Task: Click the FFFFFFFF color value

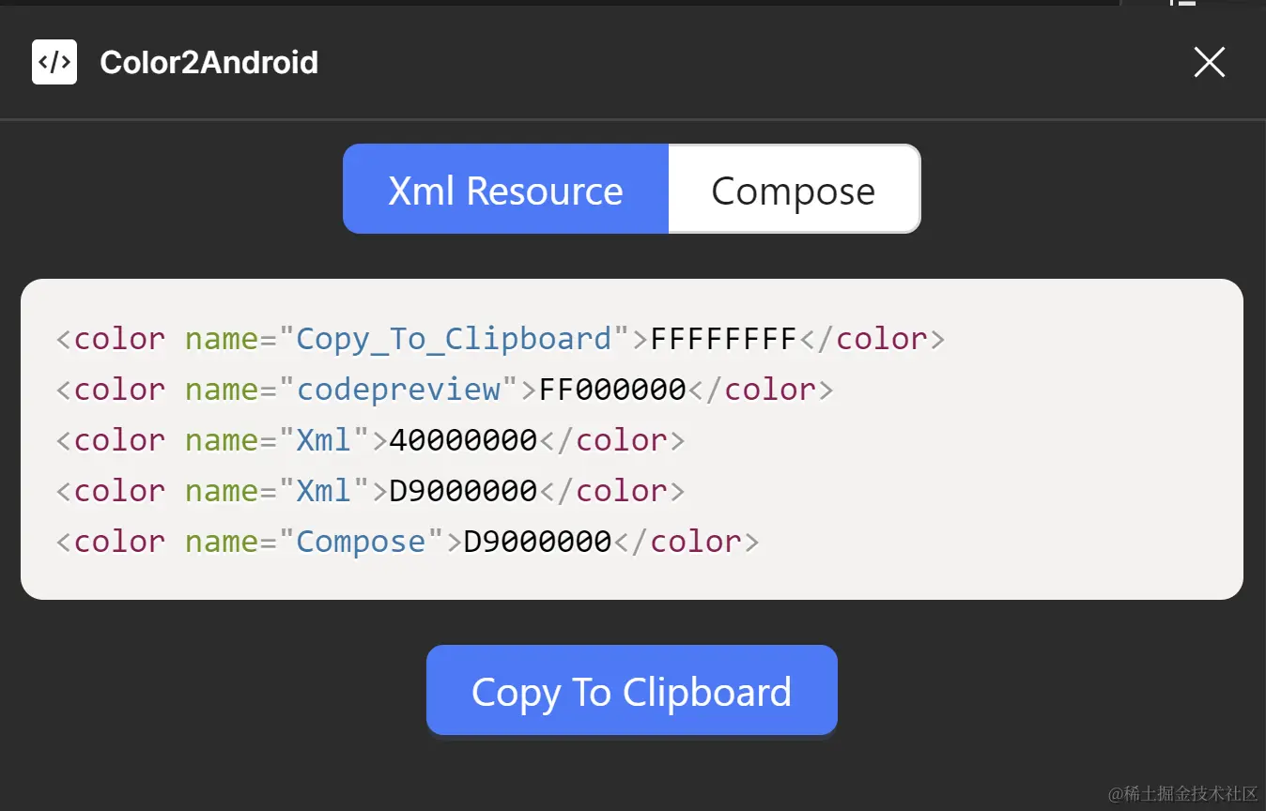Action: point(723,339)
